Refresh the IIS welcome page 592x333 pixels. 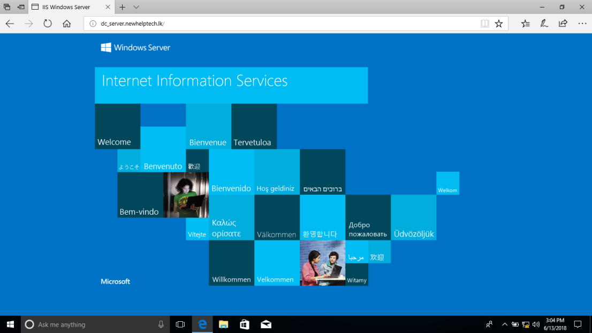tap(48, 24)
